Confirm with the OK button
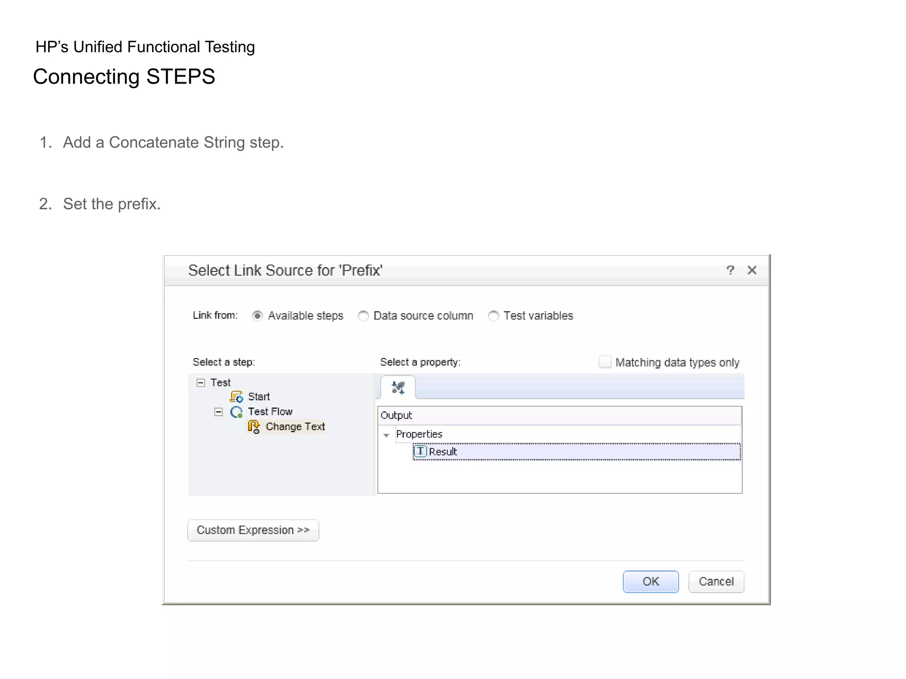This screenshot has width=906, height=679. [651, 582]
